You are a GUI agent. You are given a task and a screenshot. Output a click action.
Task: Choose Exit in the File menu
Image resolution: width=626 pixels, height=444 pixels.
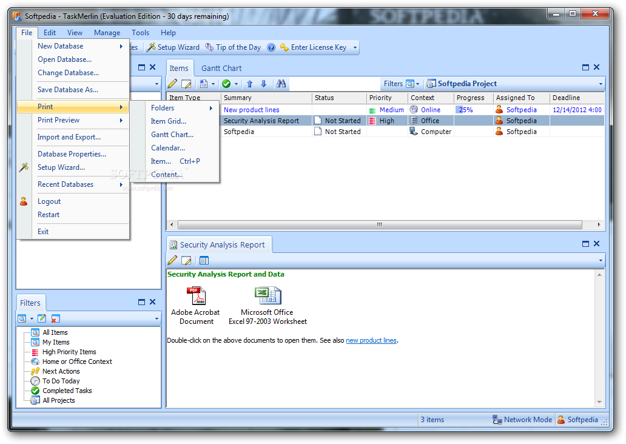(73, 232)
